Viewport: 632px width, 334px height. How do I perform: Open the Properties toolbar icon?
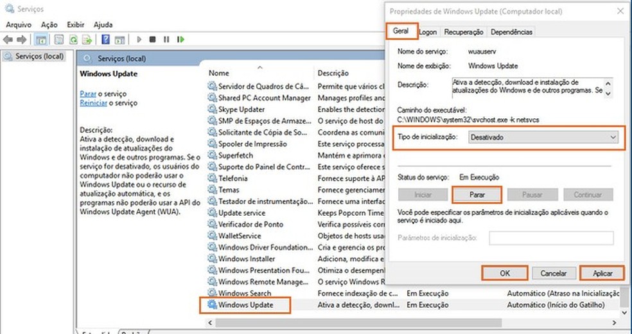tap(59, 39)
